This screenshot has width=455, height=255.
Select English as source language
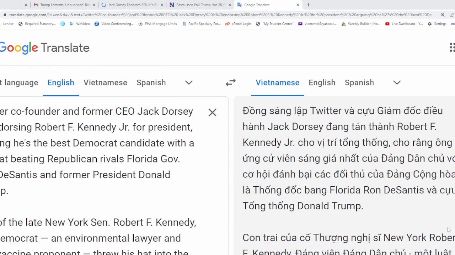[61, 83]
